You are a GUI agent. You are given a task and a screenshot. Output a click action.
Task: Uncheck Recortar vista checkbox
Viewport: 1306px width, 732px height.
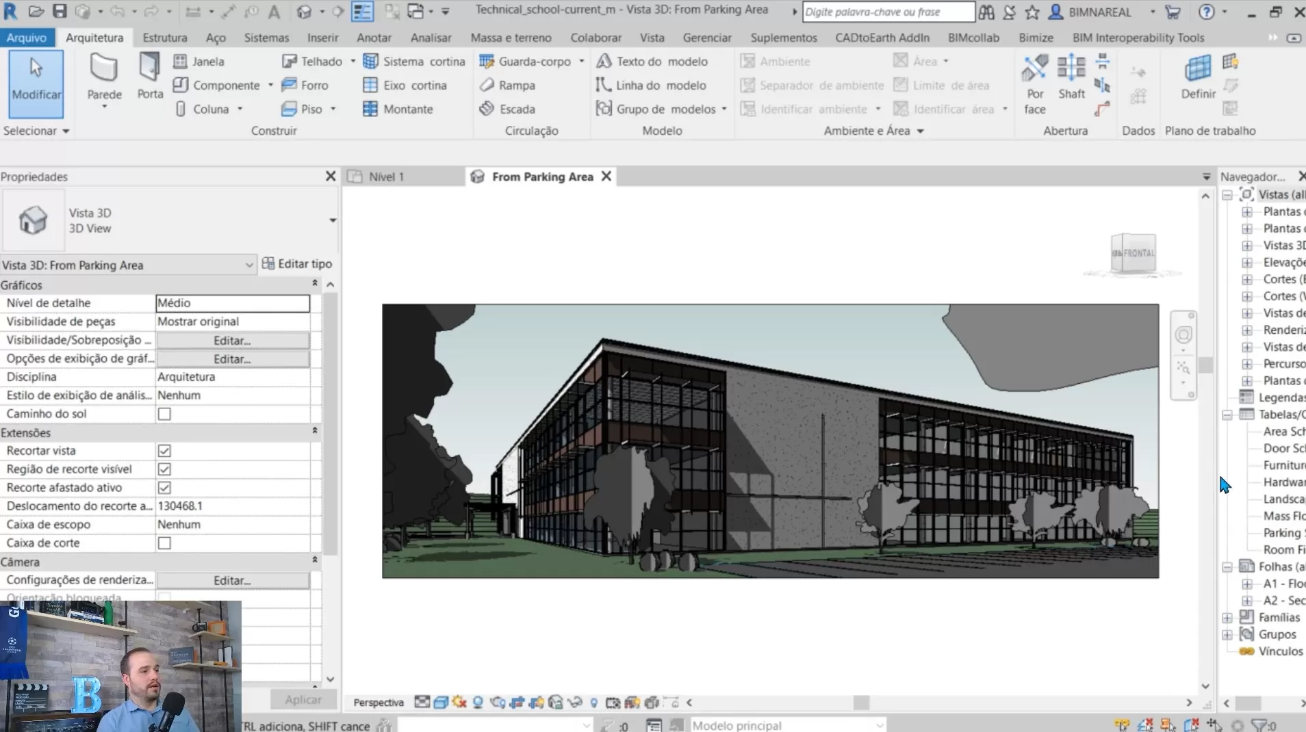point(164,451)
